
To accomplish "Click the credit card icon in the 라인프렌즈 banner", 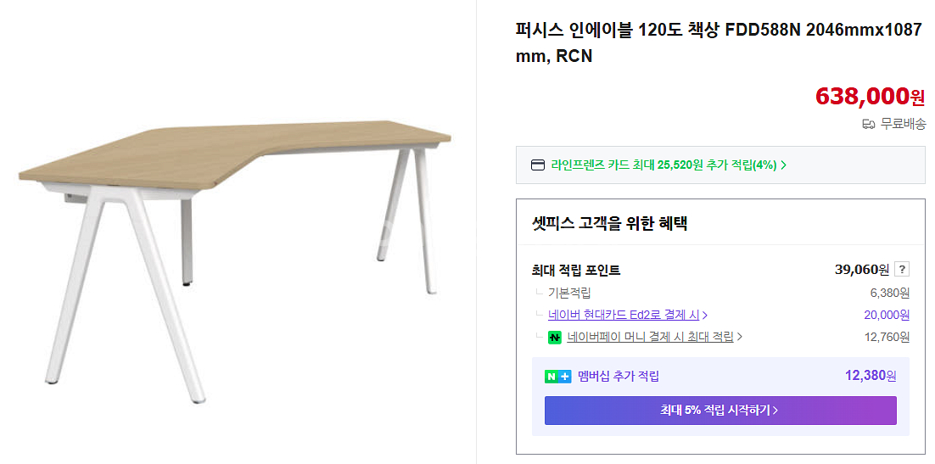I will [x=538, y=165].
